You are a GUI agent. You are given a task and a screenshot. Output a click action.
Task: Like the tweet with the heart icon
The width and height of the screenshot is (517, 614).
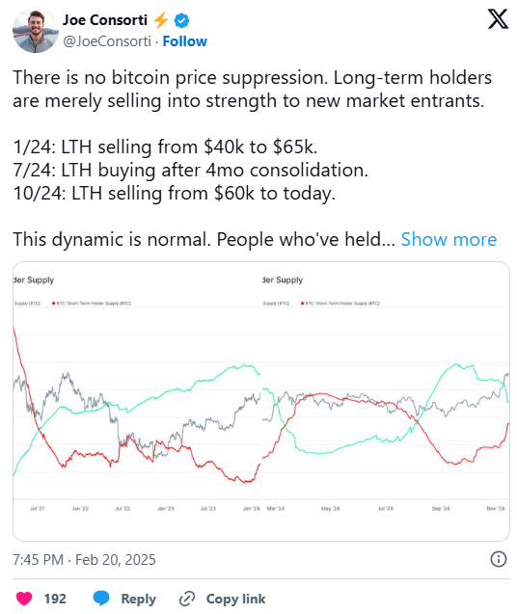pos(24,599)
